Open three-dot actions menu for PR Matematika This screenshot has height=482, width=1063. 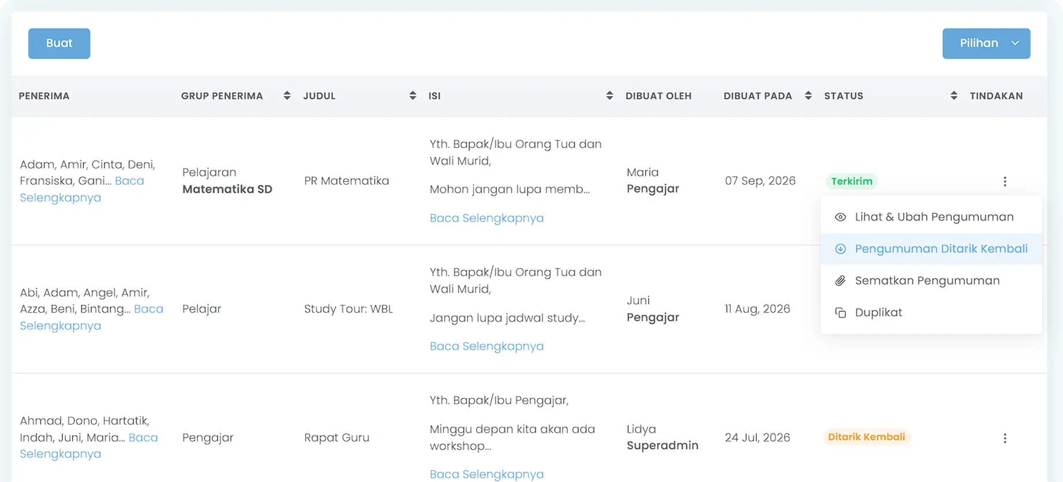1005,181
